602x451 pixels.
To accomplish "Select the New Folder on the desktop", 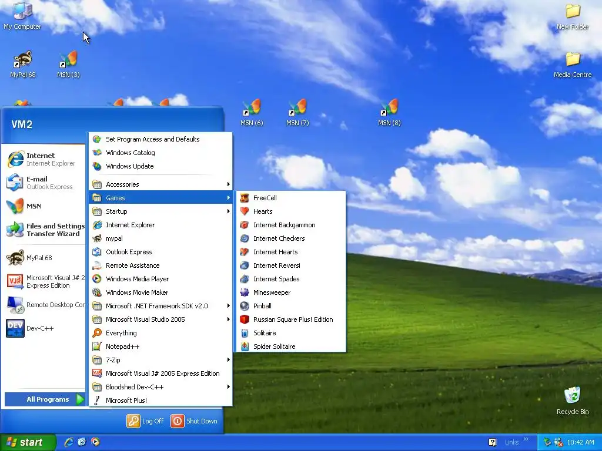I will (x=573, y=16).
